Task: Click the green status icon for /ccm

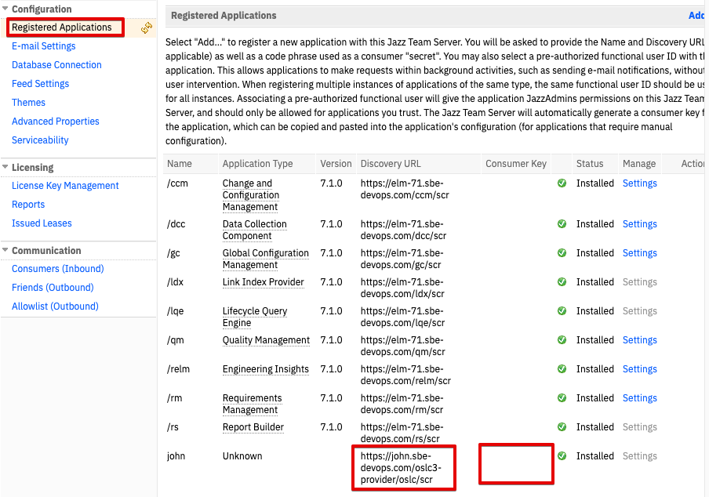Action: click(562, 183)
